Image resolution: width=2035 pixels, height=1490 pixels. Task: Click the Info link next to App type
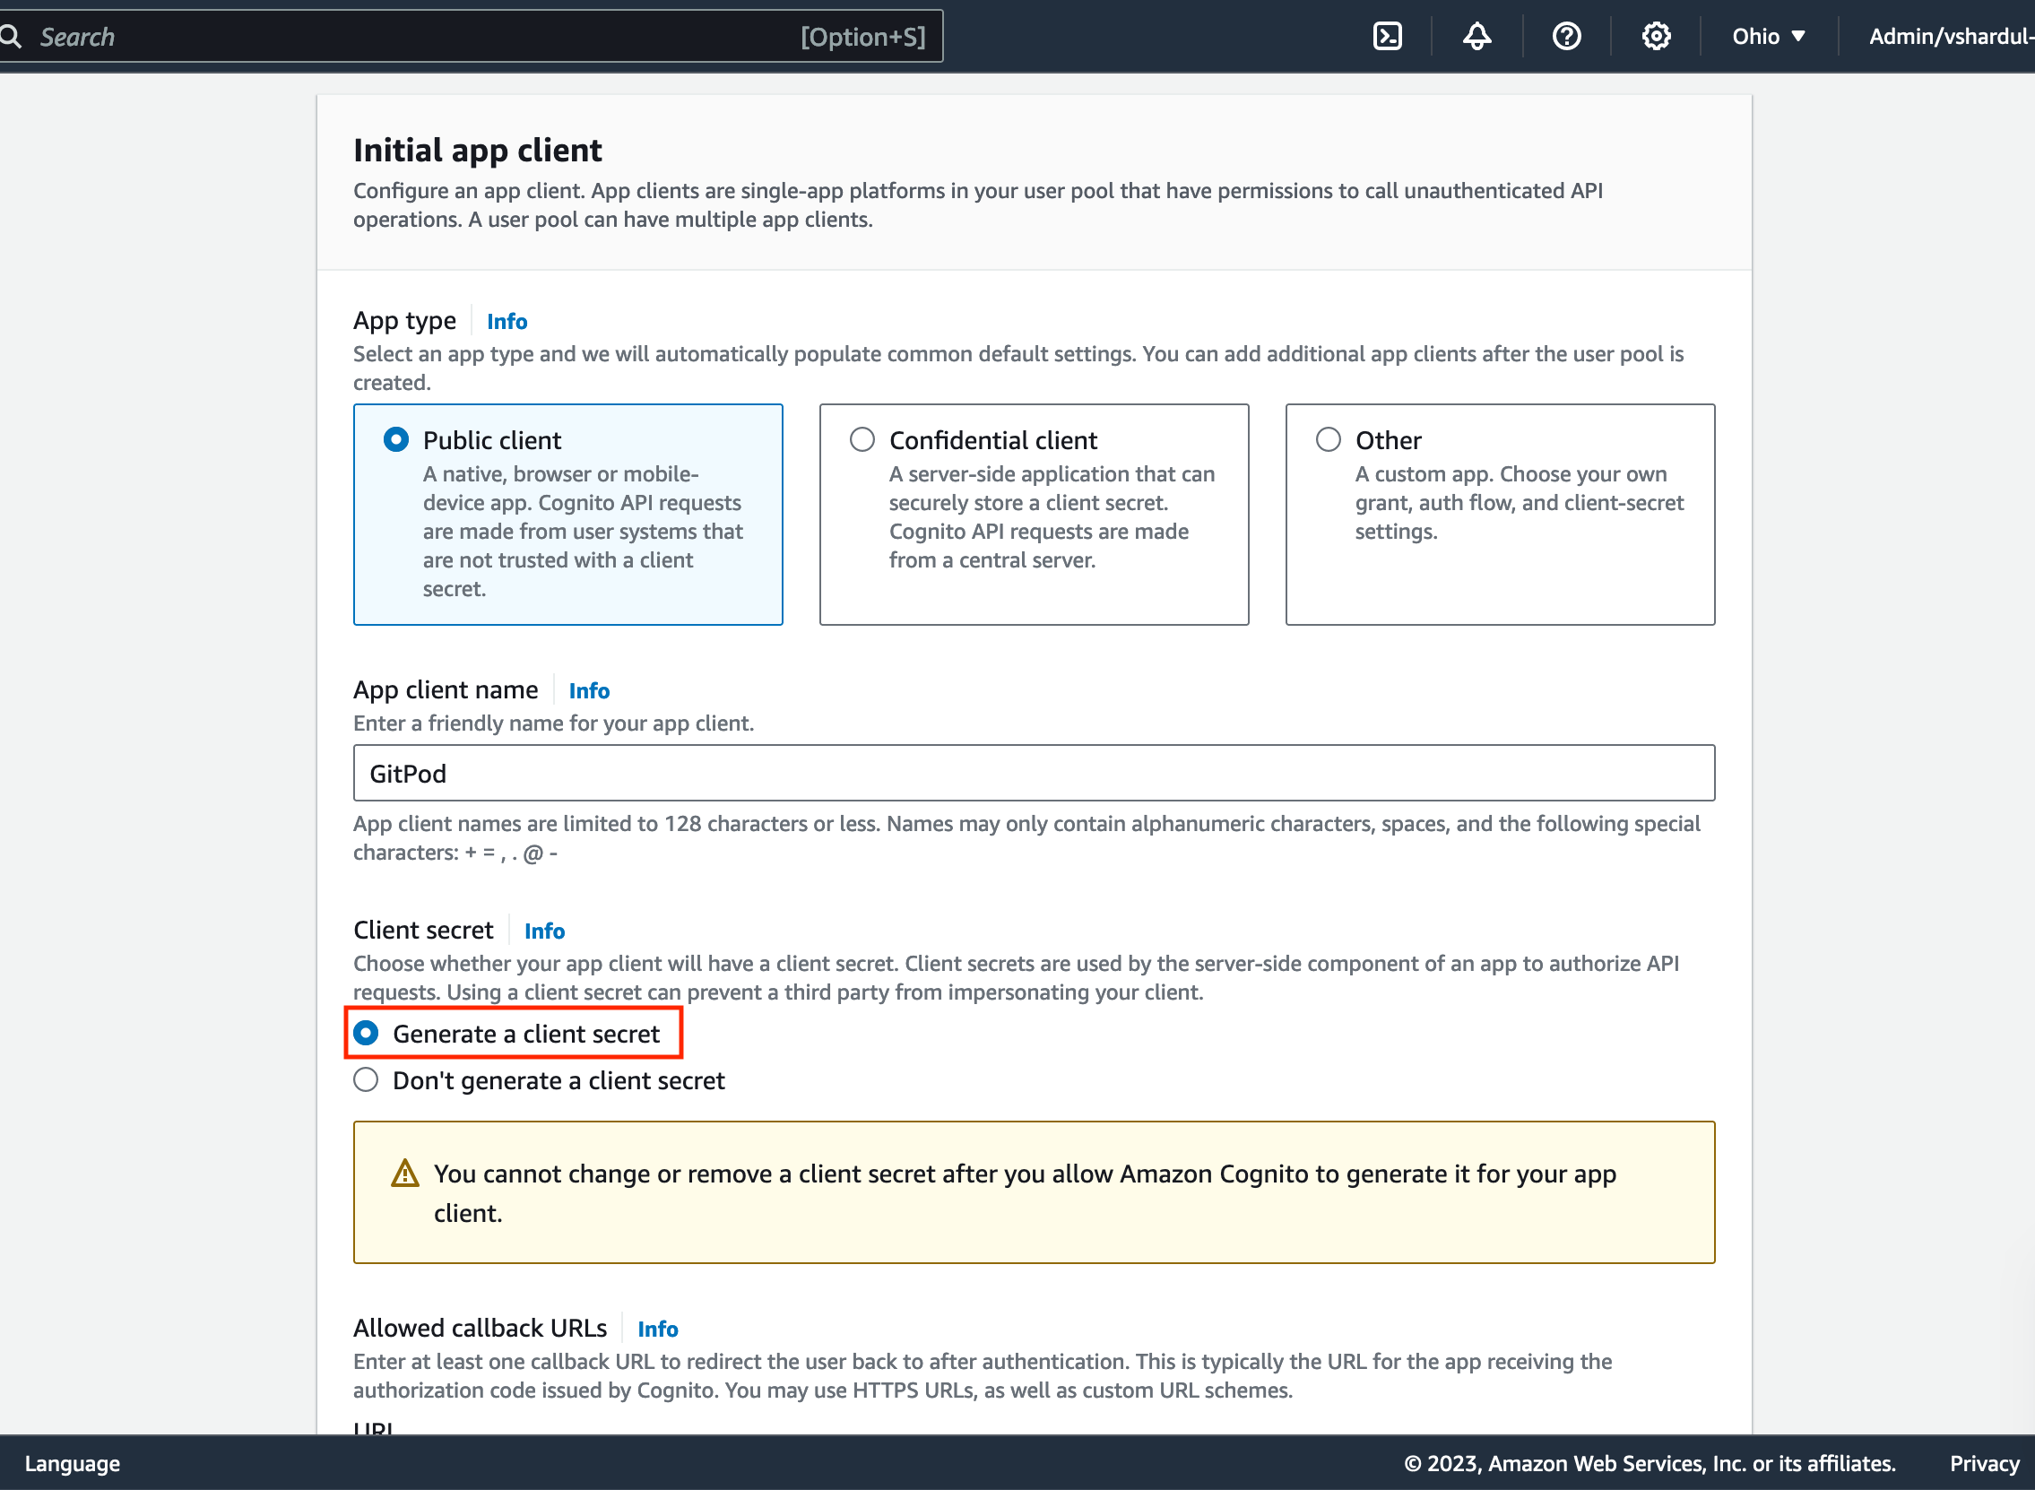507,321
